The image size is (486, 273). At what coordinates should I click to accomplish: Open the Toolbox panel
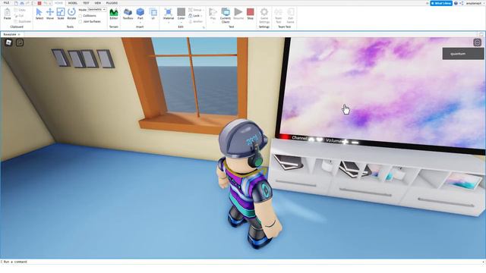point(128,14)
